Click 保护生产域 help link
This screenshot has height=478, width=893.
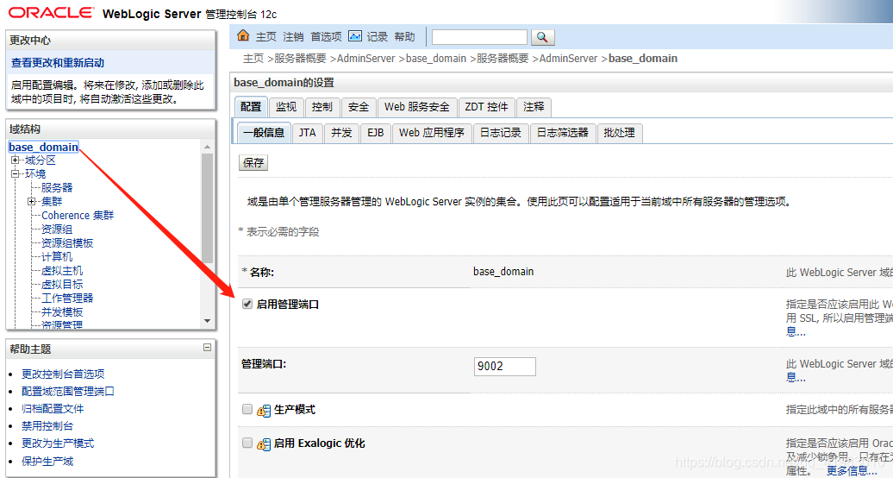[48, 461]
